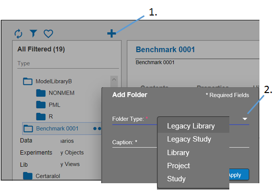This screenshot has width=275, height=190.
Task: Open the Folder Type dropdown arrow
Action: [x=245, y=119]
